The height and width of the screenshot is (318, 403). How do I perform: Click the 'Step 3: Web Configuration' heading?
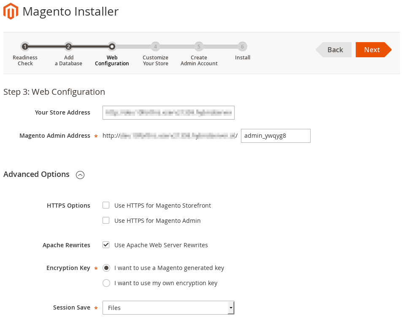[x=54, y=92]
